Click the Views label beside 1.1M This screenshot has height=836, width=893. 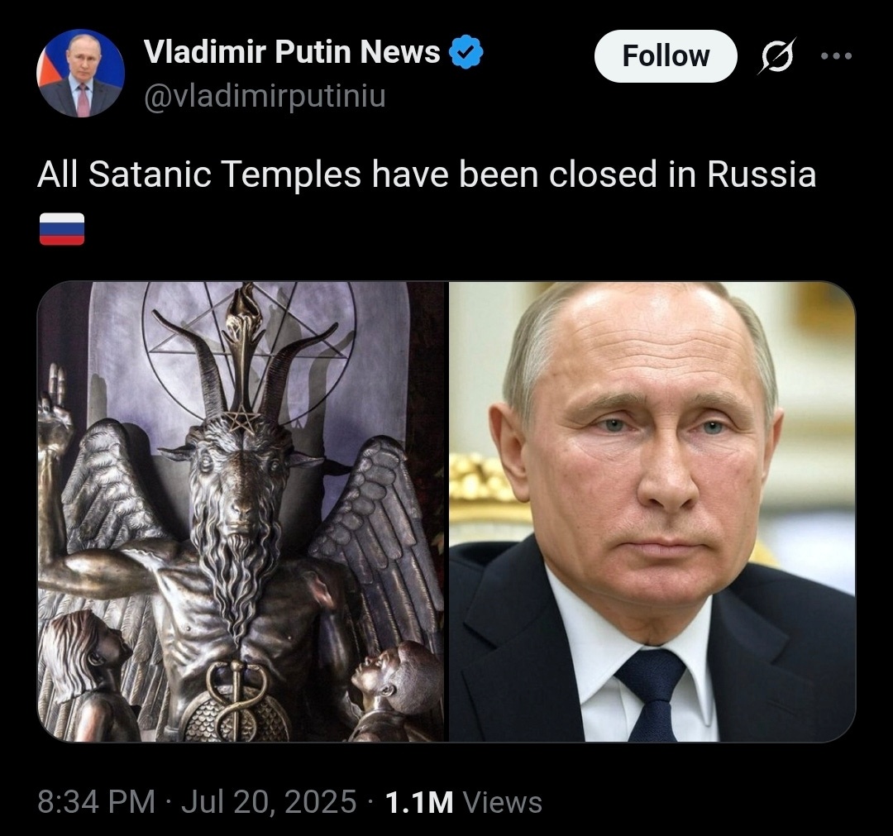pyautogui.click(x=503, y=802)
